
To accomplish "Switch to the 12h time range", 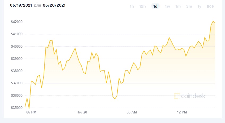I will coord(142,6).
